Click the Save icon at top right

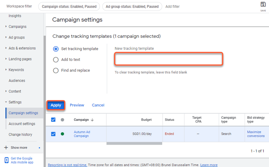(x=263, y=5)
